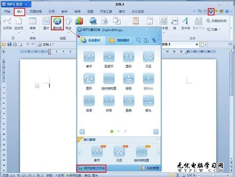The image size is (235, 177).
Task: Switch to the 在线素材 tab
Action: coord(91,40)
